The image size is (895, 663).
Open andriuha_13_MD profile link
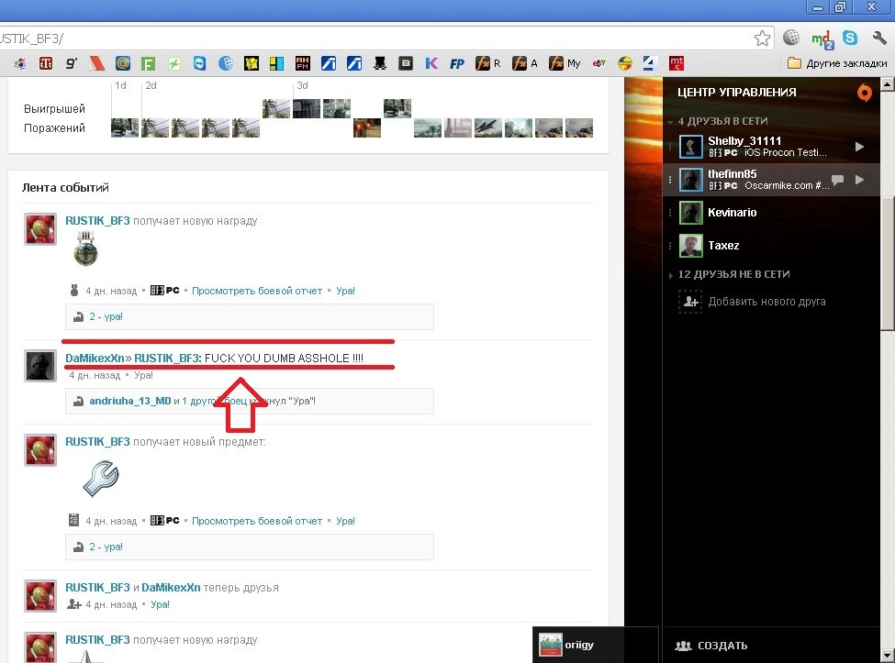pyautogui.click(x=130, y=401)
